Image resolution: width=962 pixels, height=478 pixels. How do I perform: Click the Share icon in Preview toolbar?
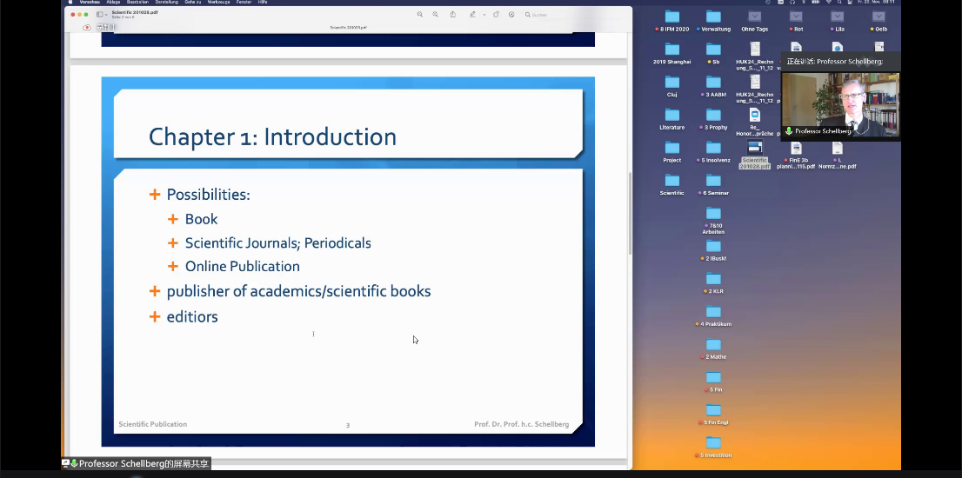click(x=453, y=15)
